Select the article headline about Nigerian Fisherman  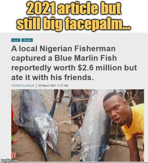pyautogui.click(x=74, y=63)
